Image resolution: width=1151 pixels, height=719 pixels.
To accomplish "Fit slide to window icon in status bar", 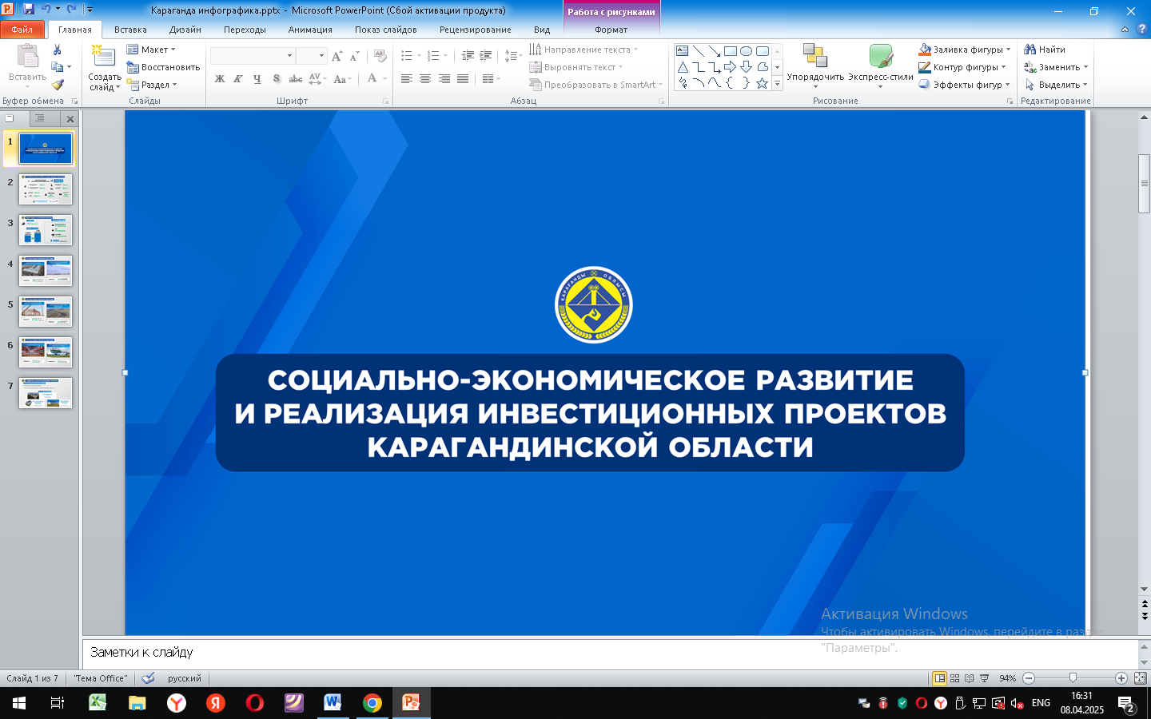I will tap(1140, 678).
